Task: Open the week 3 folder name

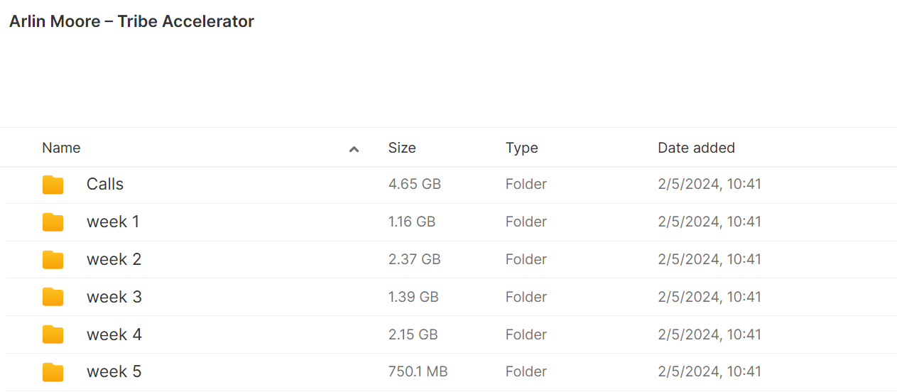Action: pyautogui.click(x=114, y=297)
